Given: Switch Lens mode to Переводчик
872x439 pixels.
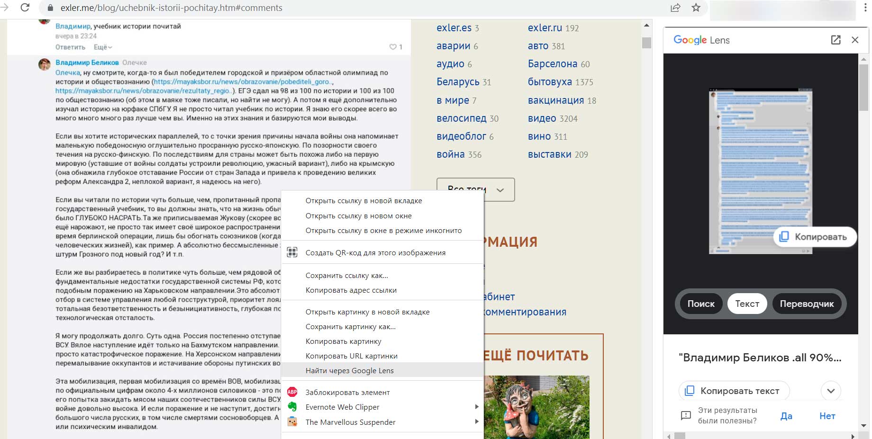Looking at the screenshot, I should (x=807, y=304).
